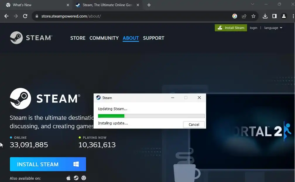Choose the Chromebook download icon
Viewport: 295px width, 182px height.
point(84,178)
